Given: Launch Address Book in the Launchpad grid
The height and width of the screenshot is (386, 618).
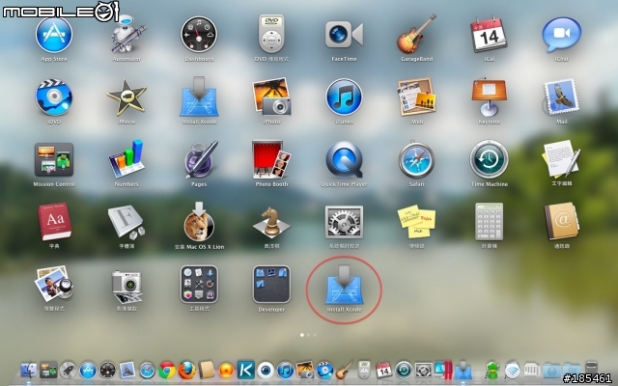Looking at the screenshot, I should click(x=561, y=221).
